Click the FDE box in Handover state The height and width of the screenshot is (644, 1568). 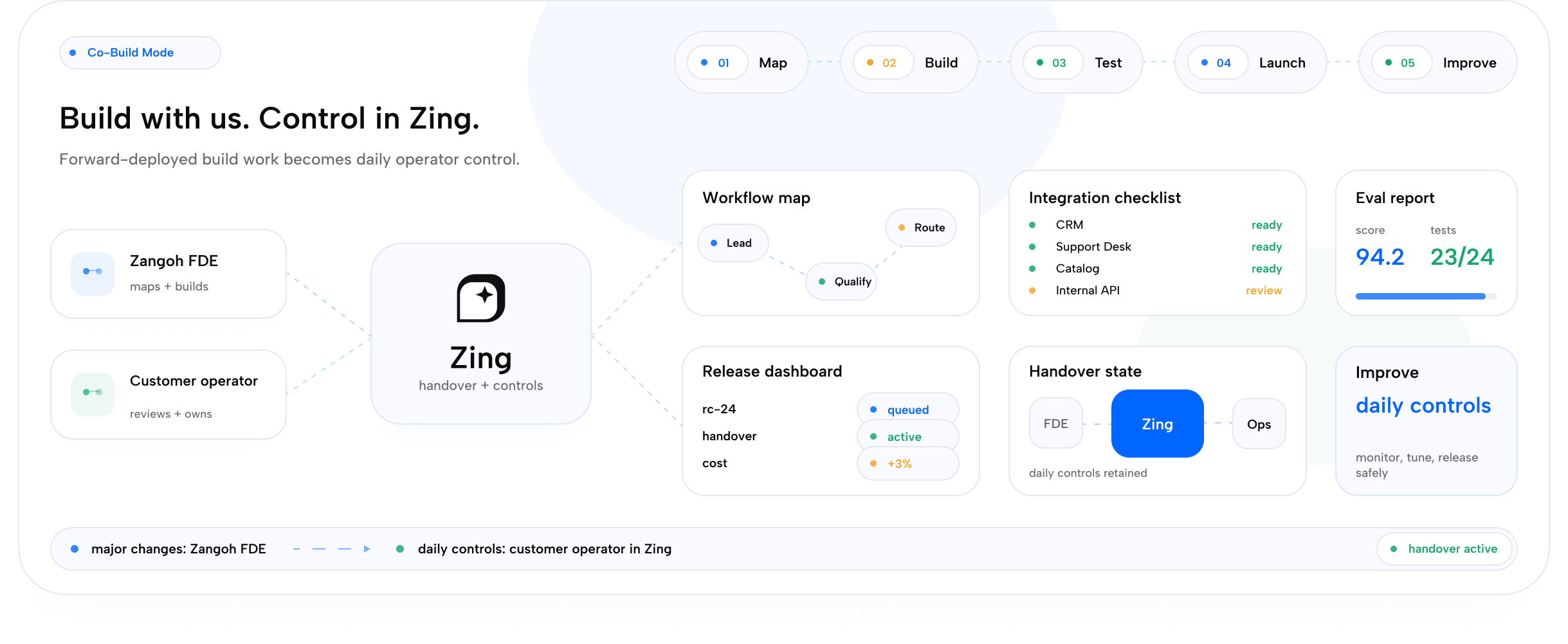1056,424
